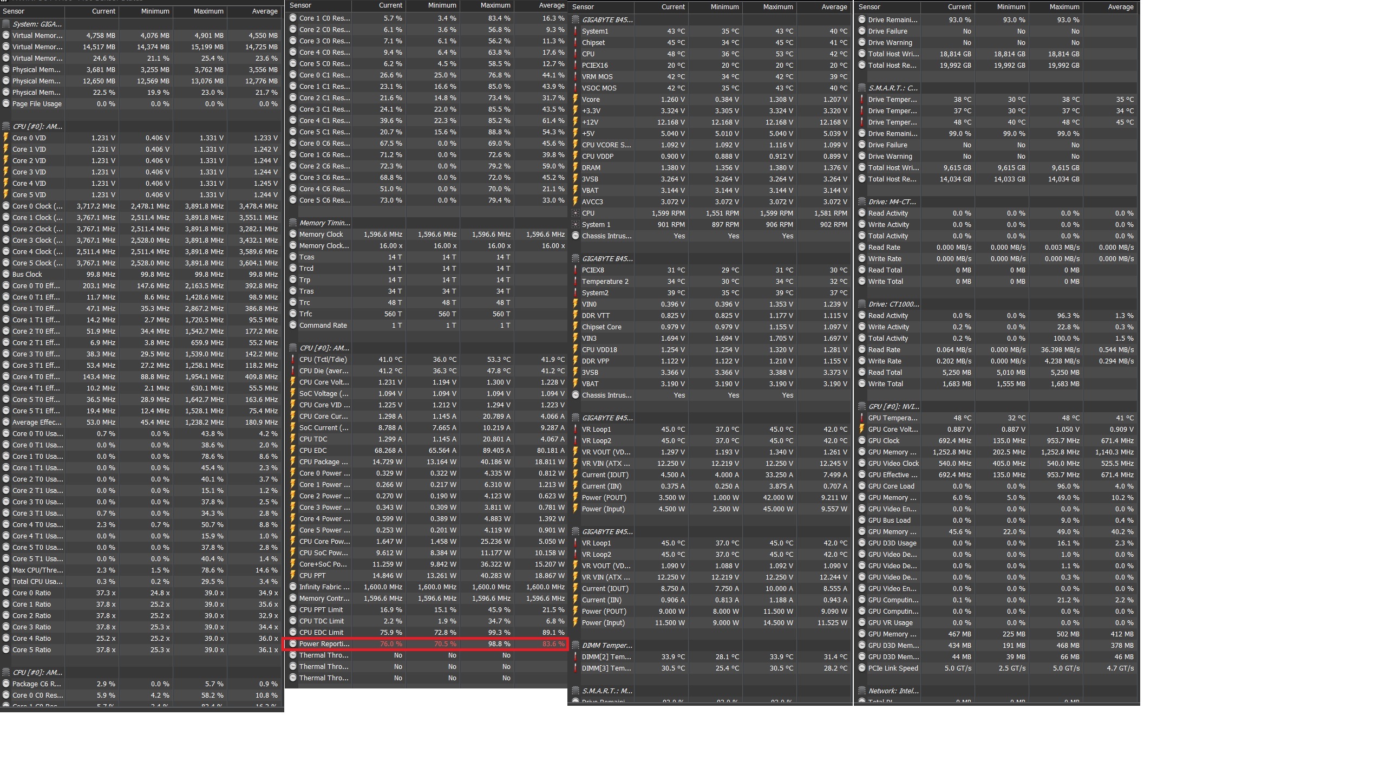Click the fan icon beside System 1 RPM

pyautogui.click(x=576, y=224)
